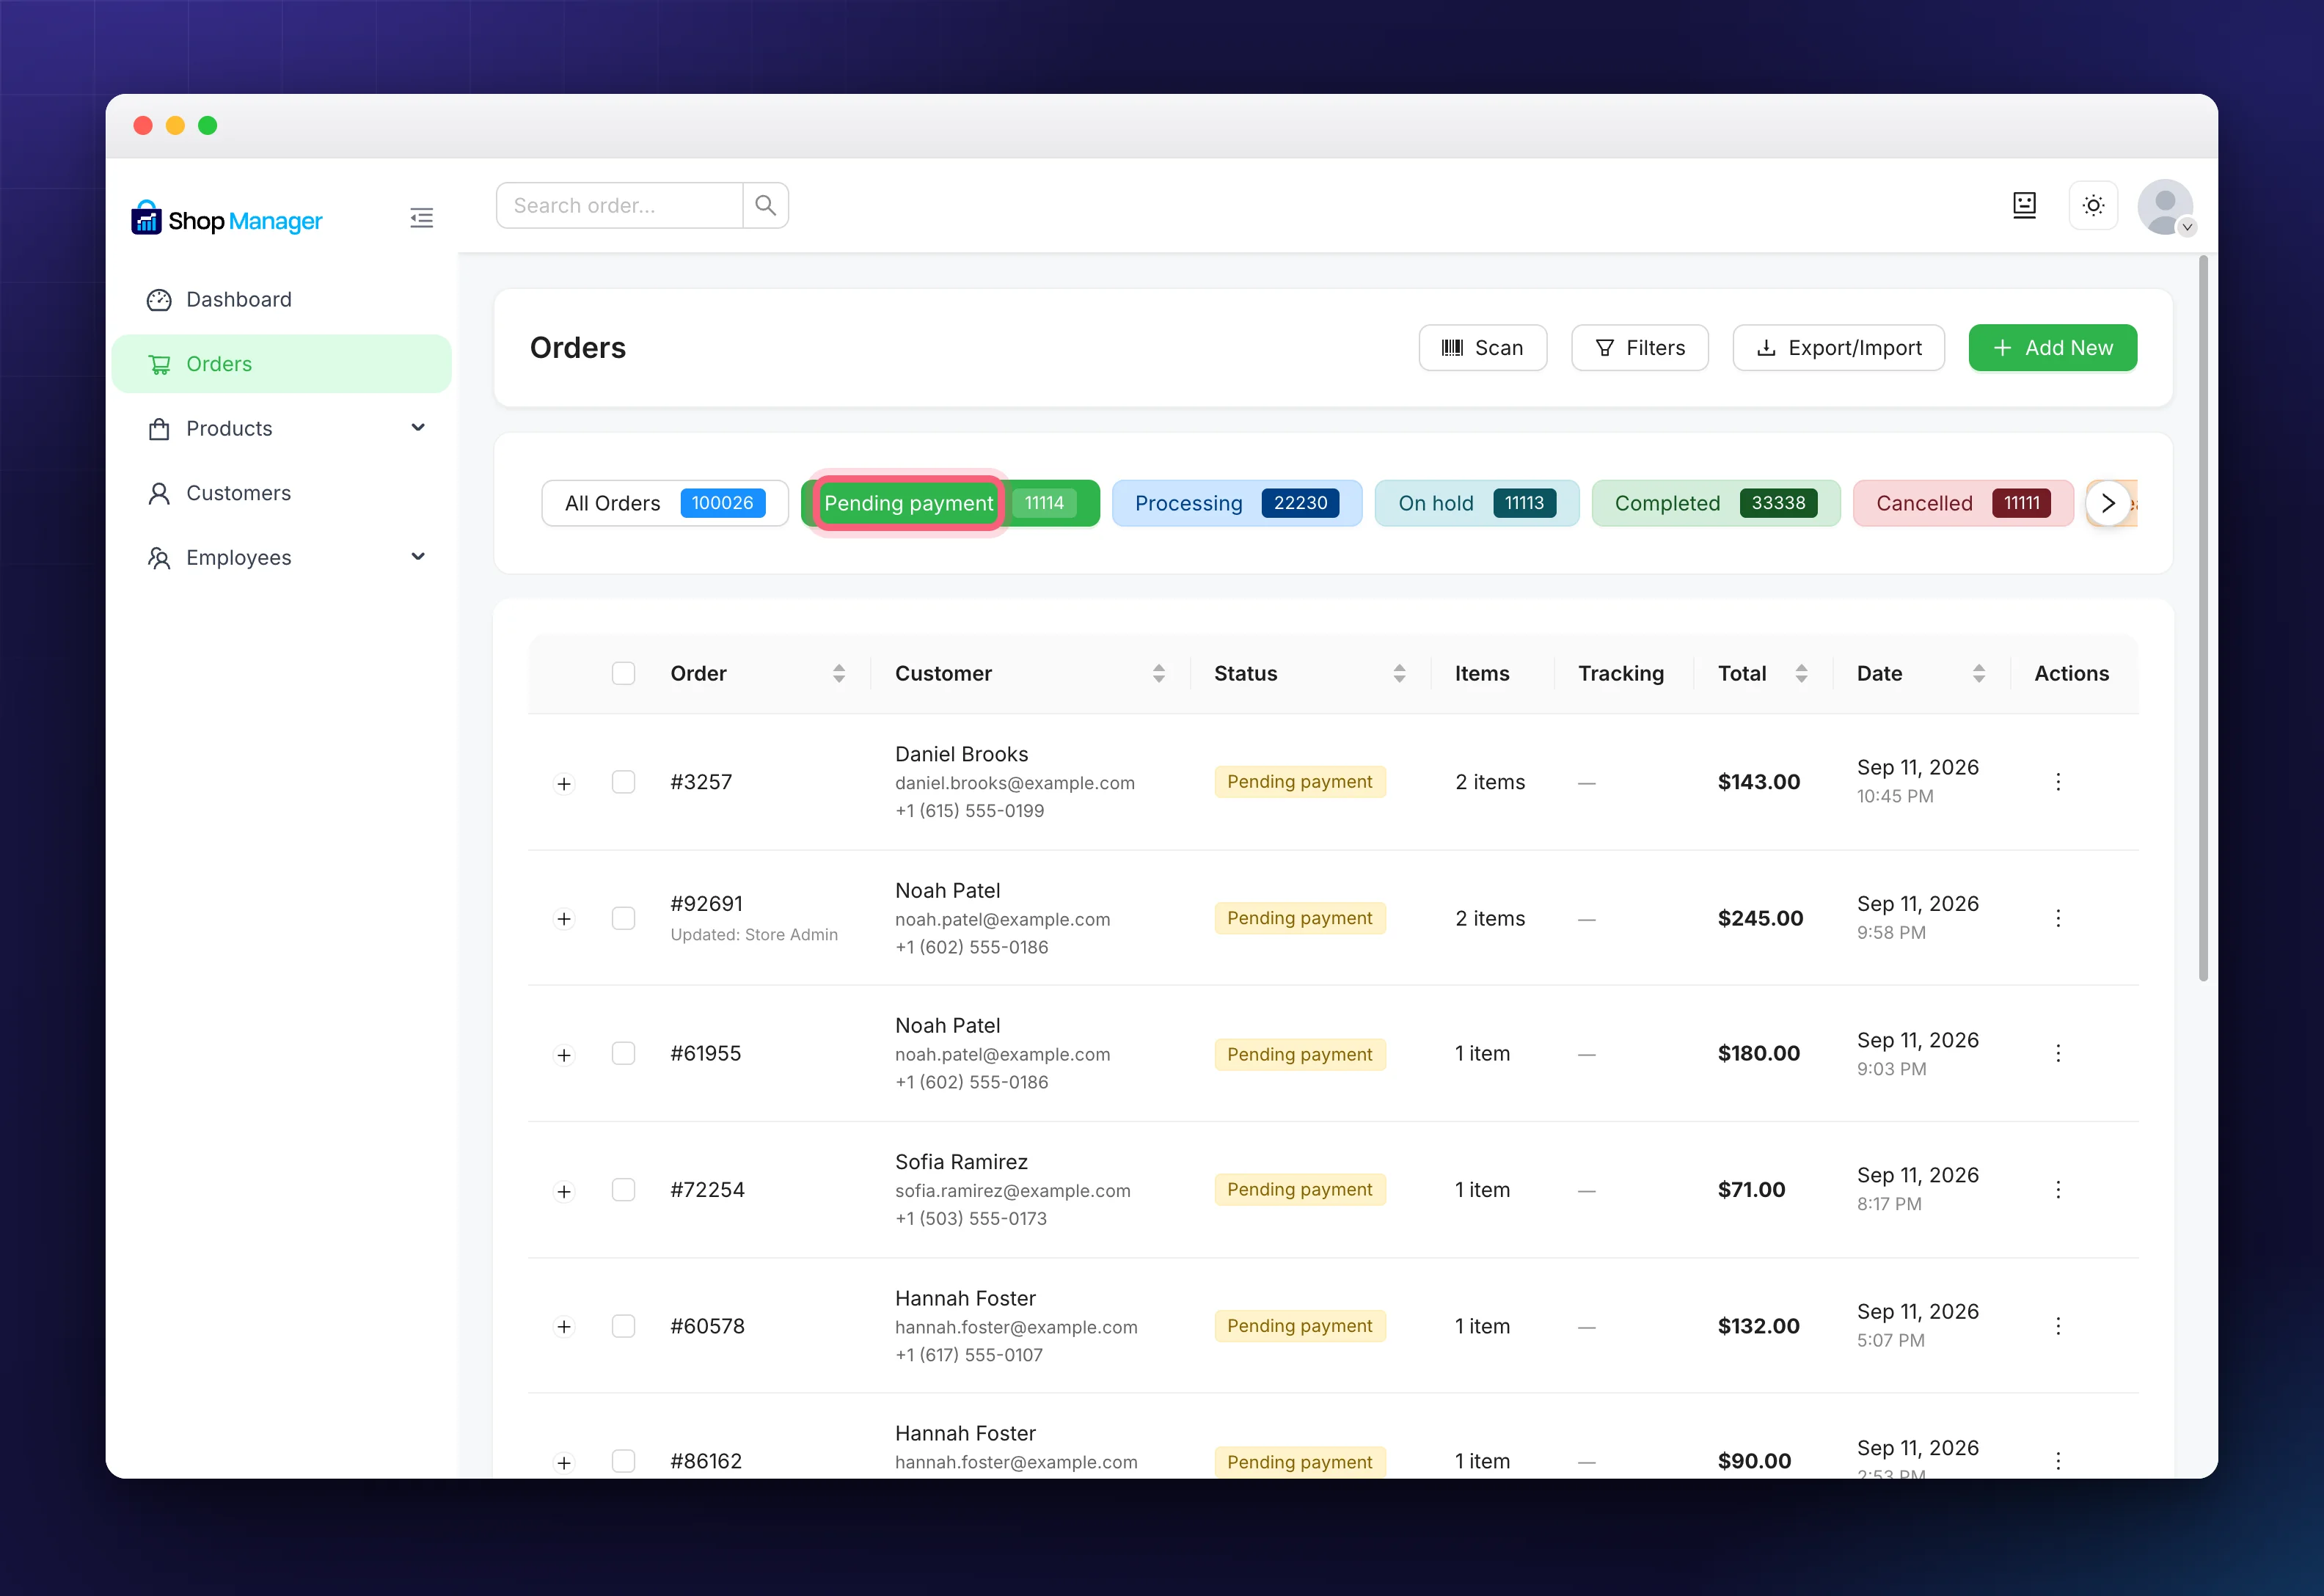
Task: Collapse the sidebar with the menu icon
Action: point(421,218)
